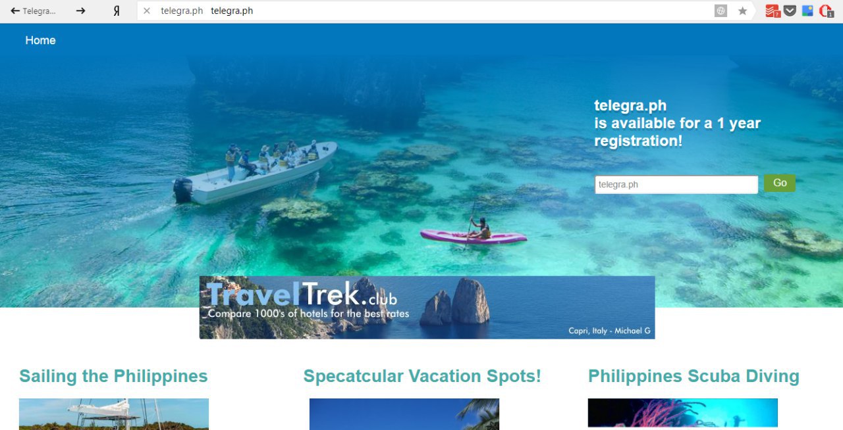The height and width of the screenshot is (430, 843).
Task: Open the Yandex 'Я' home icon
Action: click(117, 11)
